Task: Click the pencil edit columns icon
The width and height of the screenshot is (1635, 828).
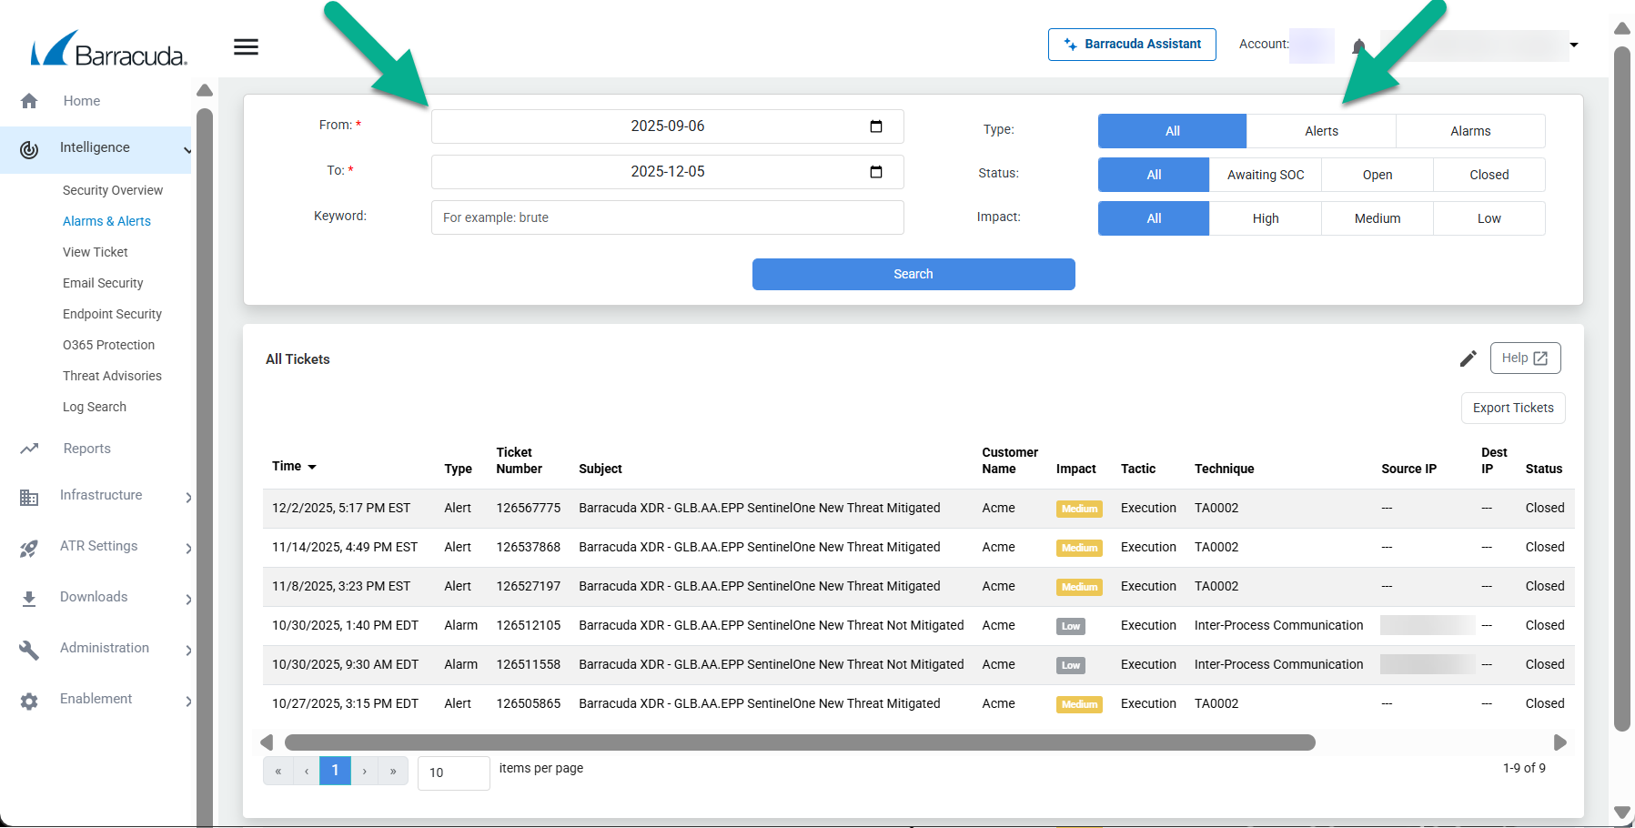Action: (x=1468, y=358)
